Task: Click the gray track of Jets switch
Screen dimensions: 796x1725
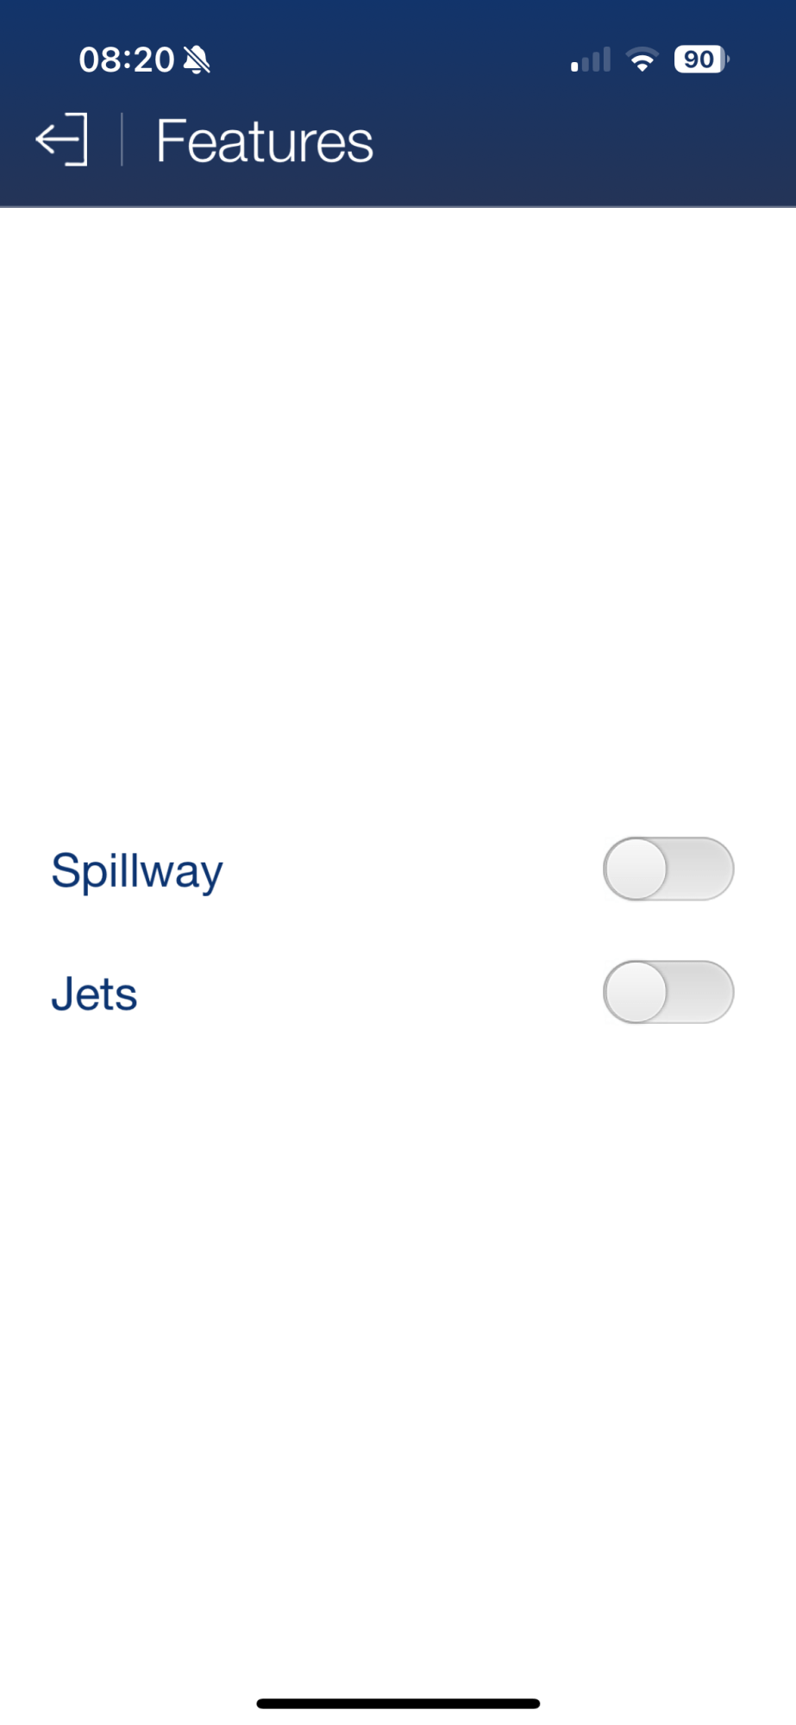Action: [x=700, y=992]
